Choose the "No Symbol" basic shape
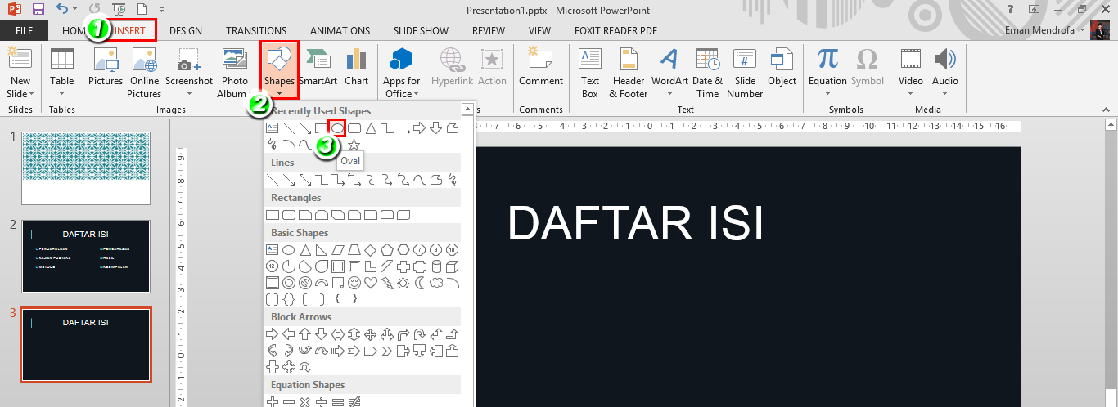Screen dimensions: 1118x407 pos(304,282)
